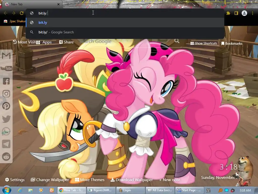
Task: Switch to the Login taskbar window
Action: [x=131, y=190]
